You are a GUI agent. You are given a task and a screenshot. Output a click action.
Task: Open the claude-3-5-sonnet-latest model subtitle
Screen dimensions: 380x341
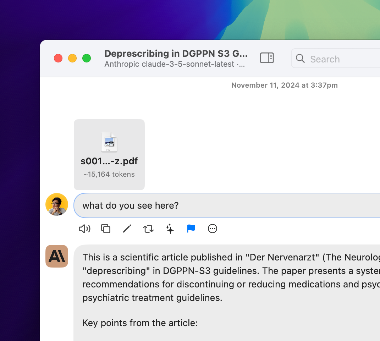click(175, 64)
